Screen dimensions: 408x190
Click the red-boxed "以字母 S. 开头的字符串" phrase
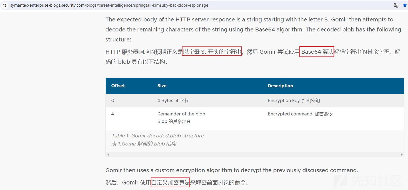click(212, 51)
